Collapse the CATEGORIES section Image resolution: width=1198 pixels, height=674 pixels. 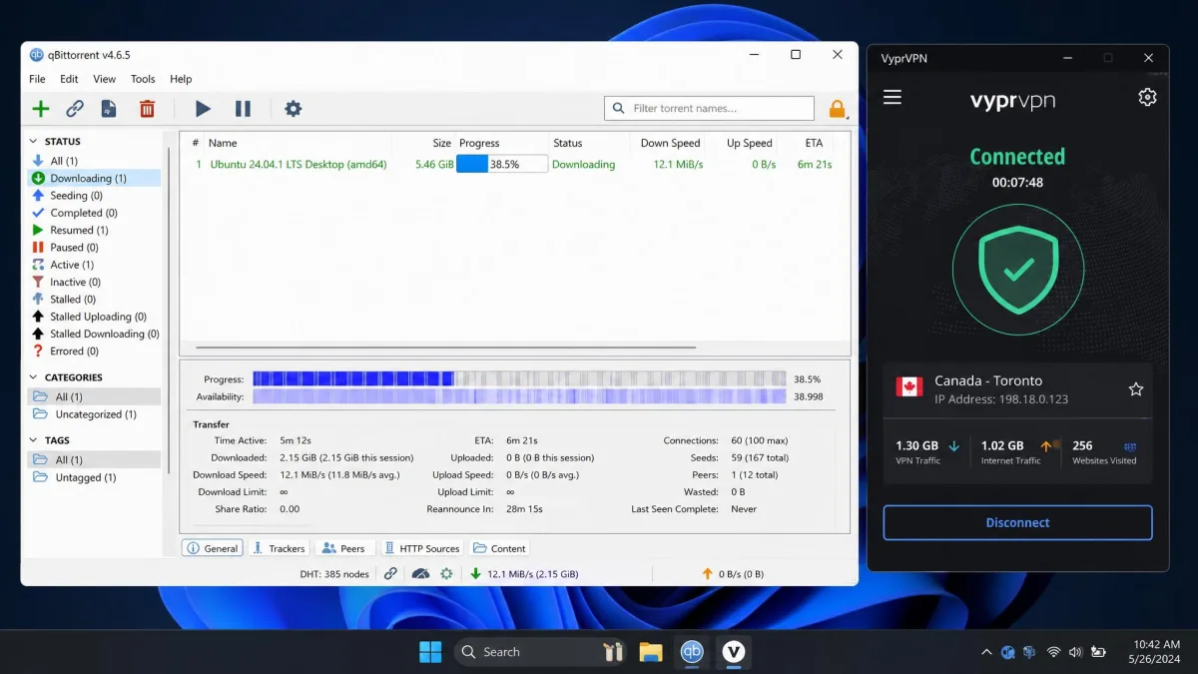(33, 377)
